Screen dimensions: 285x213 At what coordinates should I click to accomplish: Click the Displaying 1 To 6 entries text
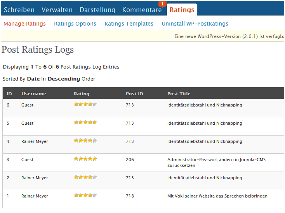pos(61,67)
